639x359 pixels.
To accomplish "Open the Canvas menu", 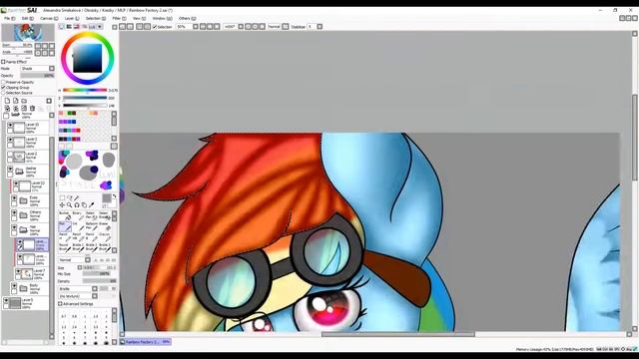I will pyautogui.click(x=49, y=18).
